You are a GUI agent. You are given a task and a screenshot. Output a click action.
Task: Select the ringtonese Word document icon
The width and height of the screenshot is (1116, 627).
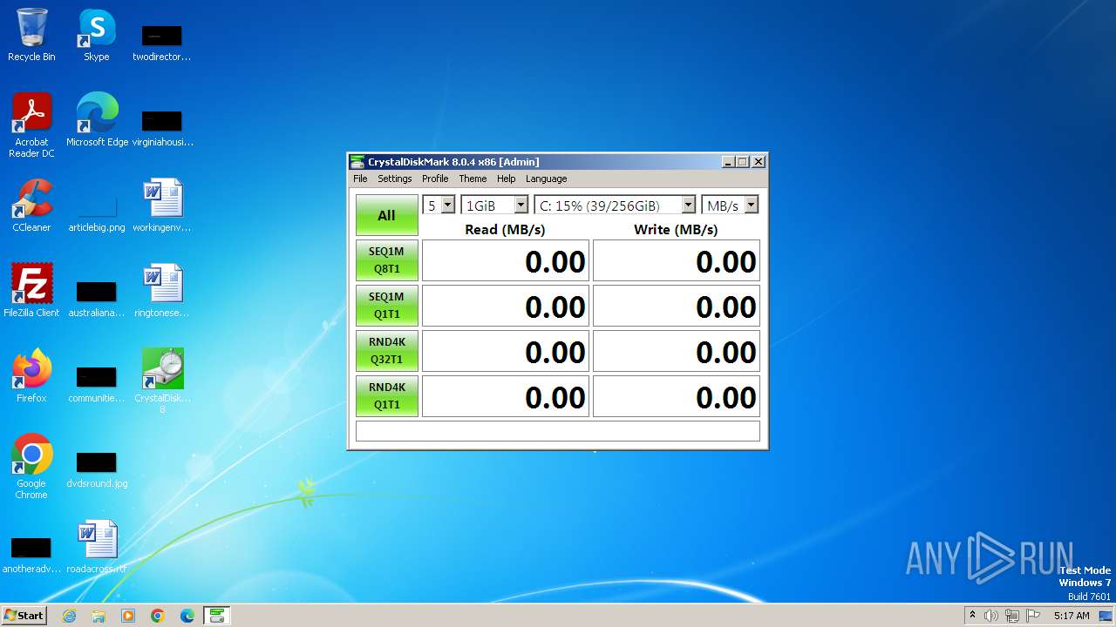point(162,291)
